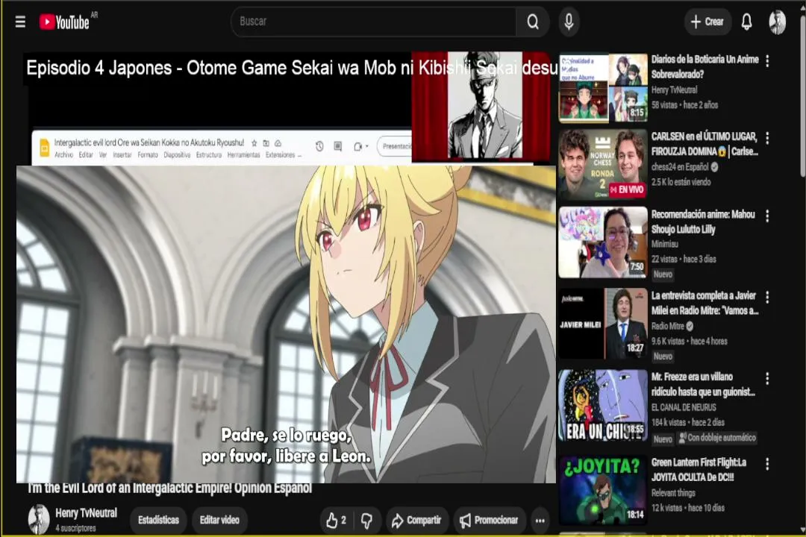Open Formato menu in Slides
Viewport: 806px width, 537px height.
pos(148,154)
